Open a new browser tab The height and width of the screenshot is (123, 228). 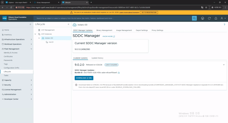coord(91,2)
